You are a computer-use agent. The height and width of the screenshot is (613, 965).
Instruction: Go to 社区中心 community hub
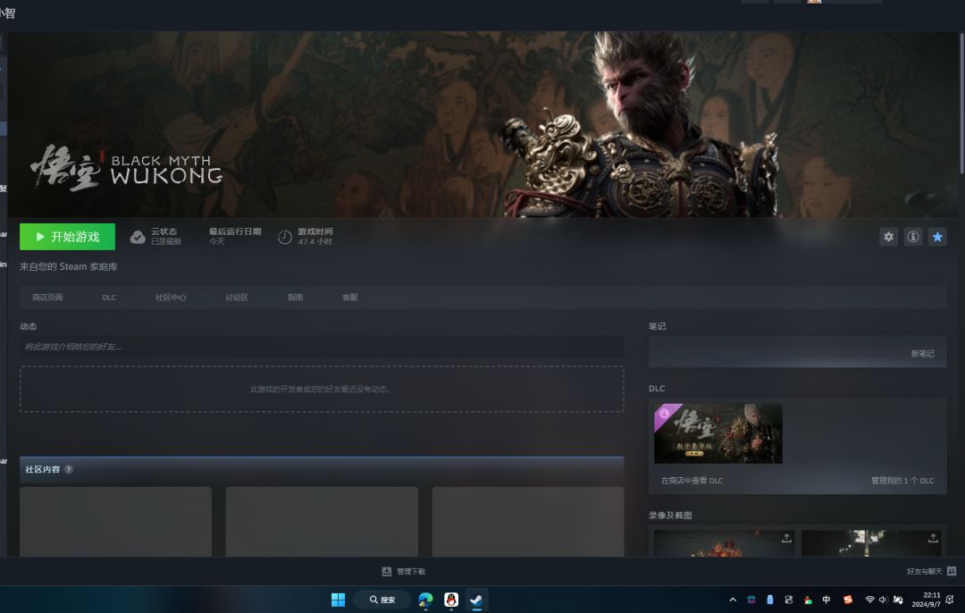point(171,298)
